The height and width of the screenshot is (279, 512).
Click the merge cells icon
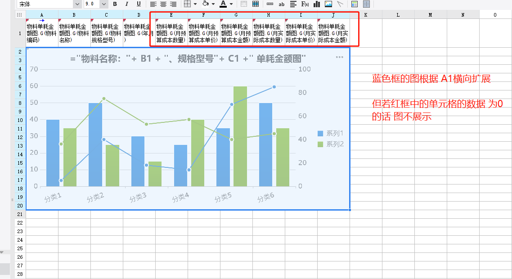(x=243, y=4)
